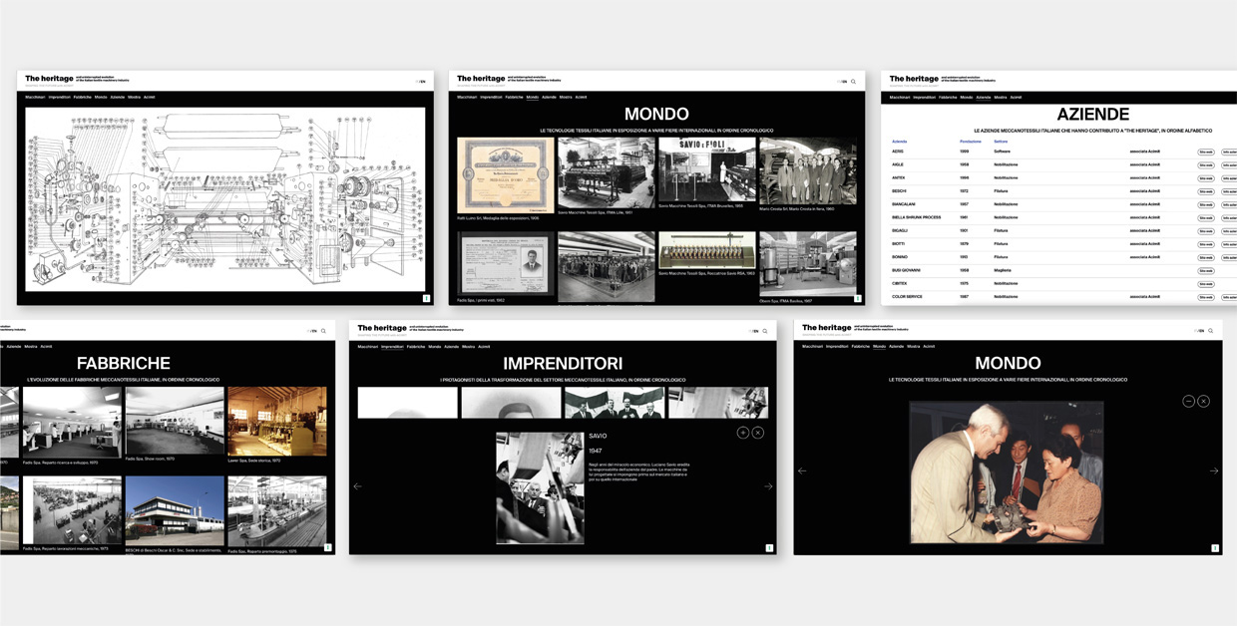
Task: Click the corner info icon on the Mondo grid screen
Action: click(858, 297)
